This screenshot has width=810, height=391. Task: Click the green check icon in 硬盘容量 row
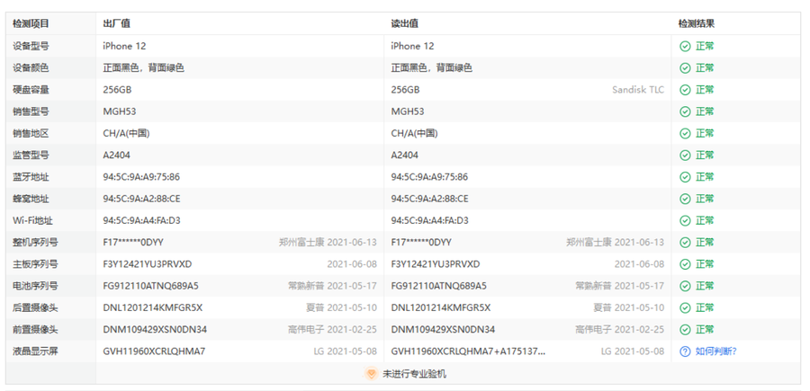point(685,90)
